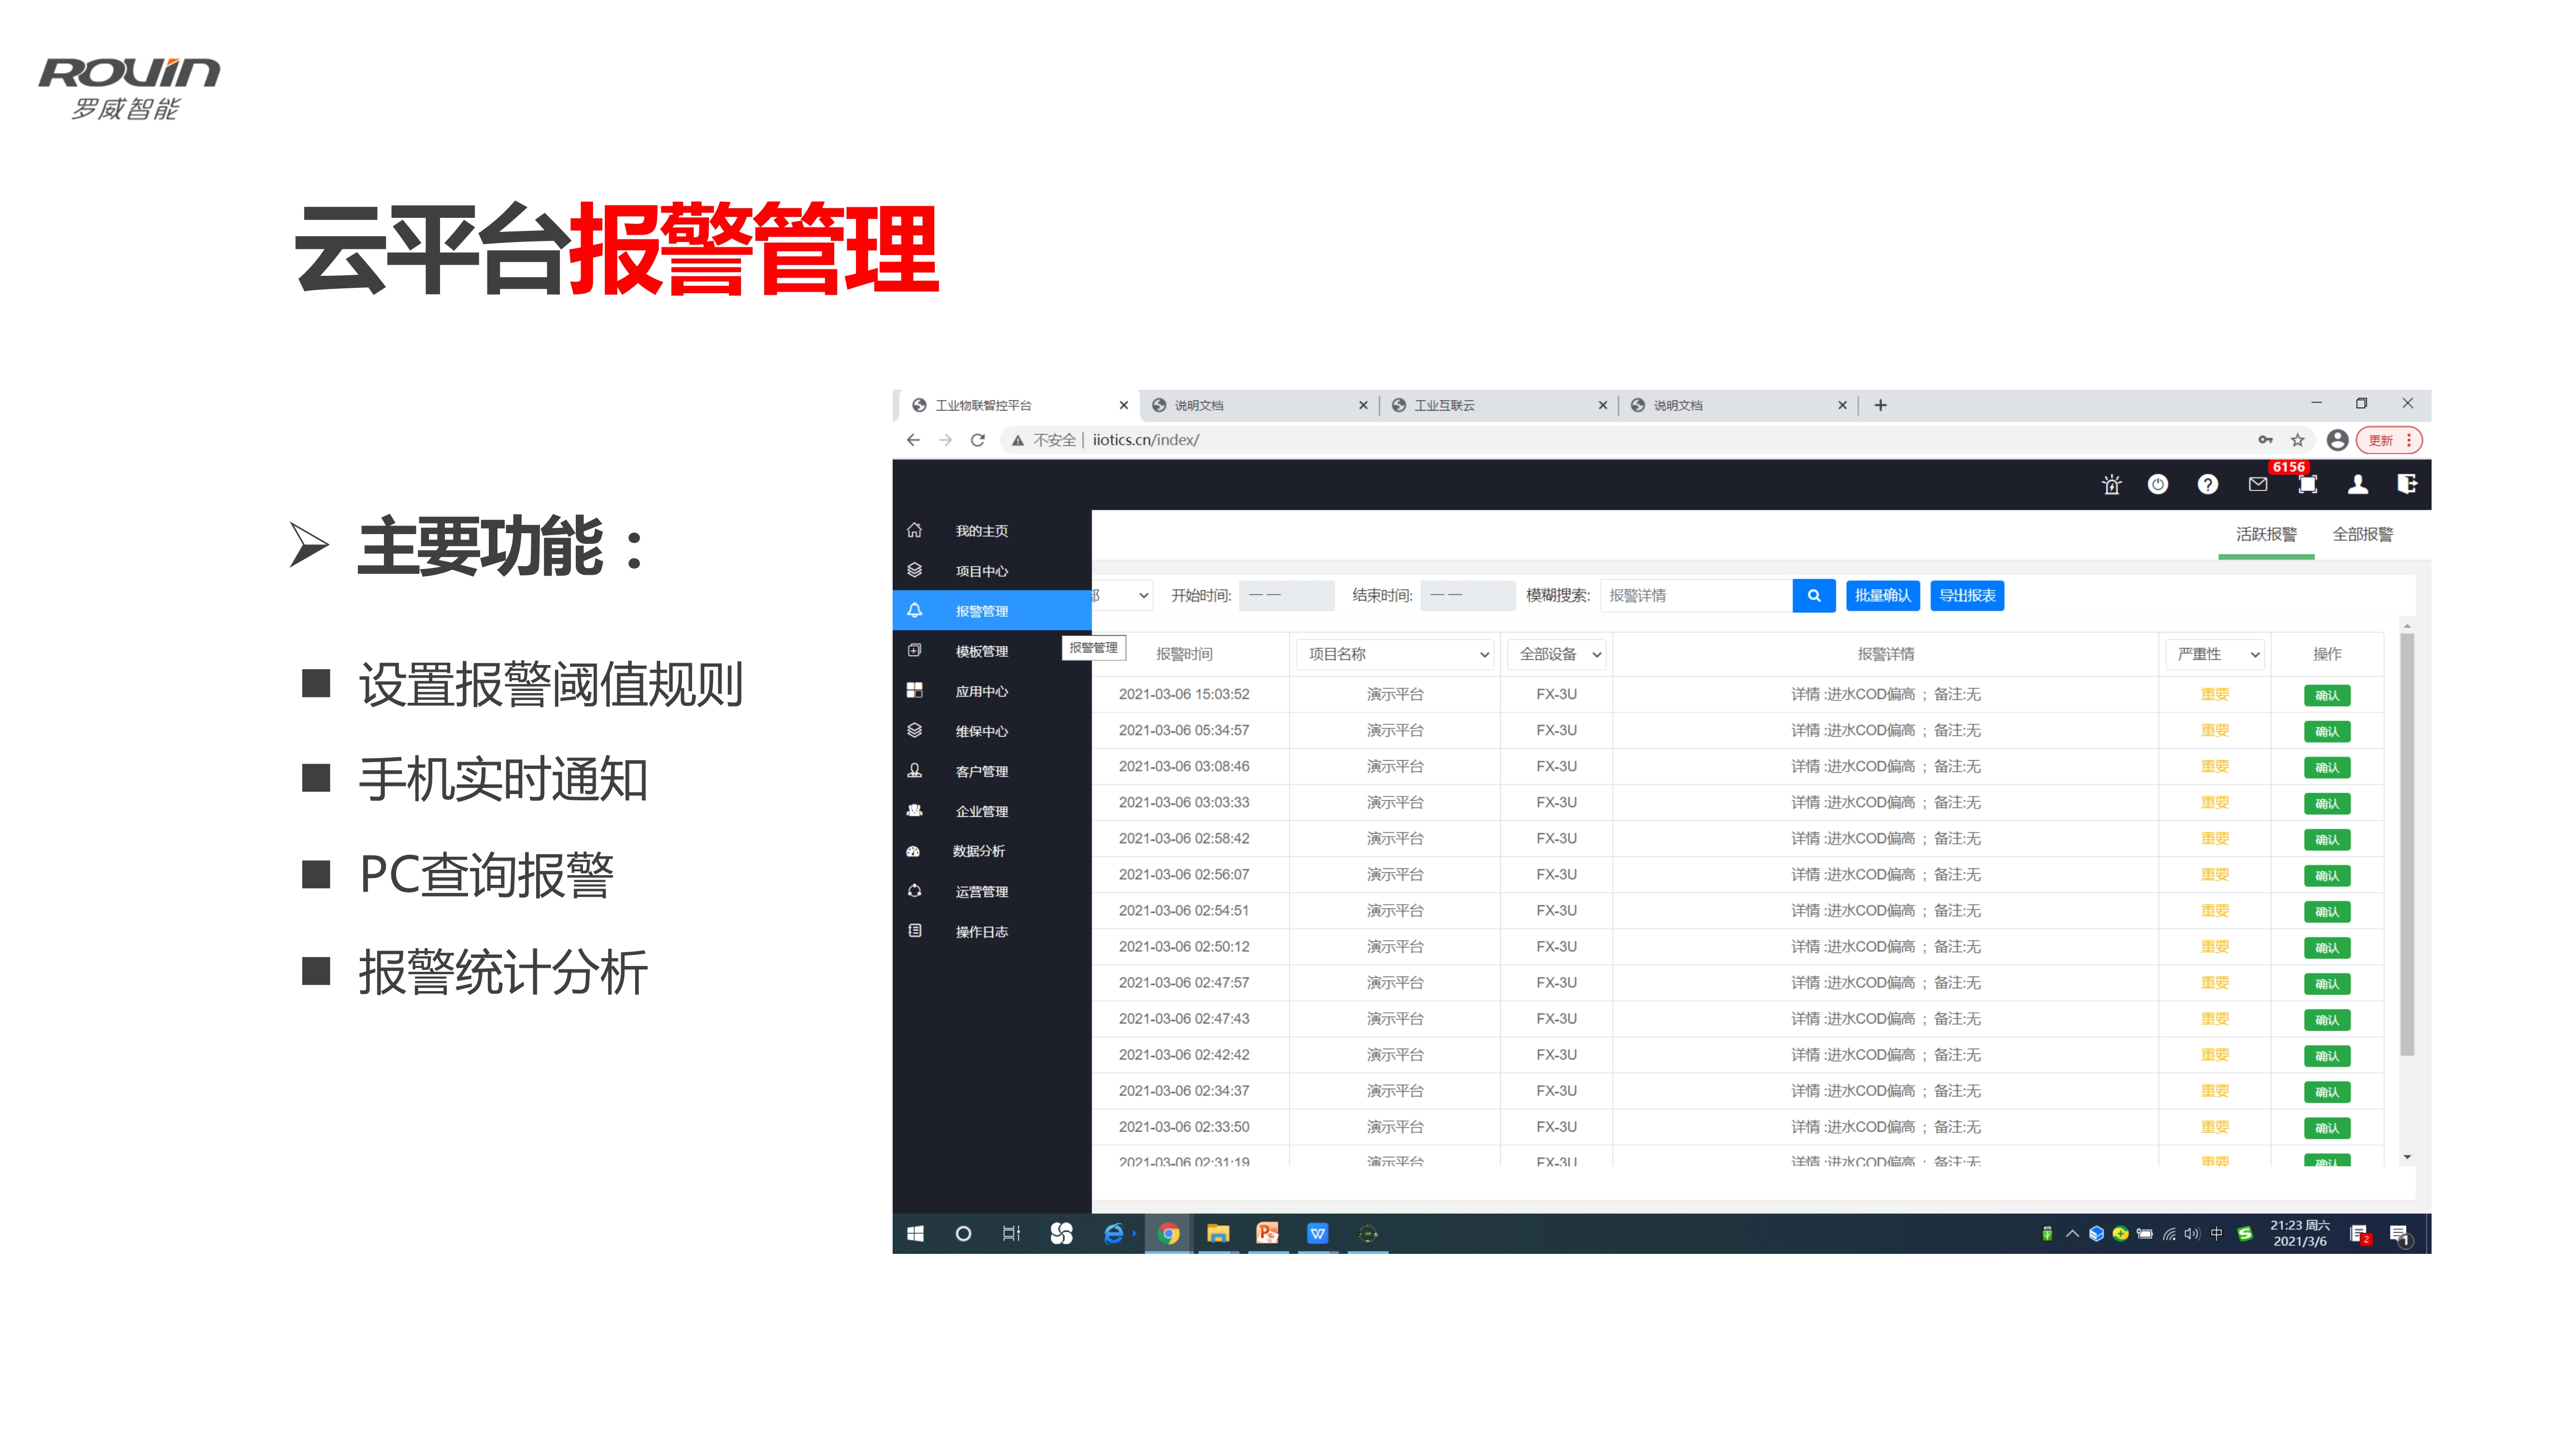Click the 批量确认 button
Viewport: 2576px width, 1449px height.
(1882, 595)
